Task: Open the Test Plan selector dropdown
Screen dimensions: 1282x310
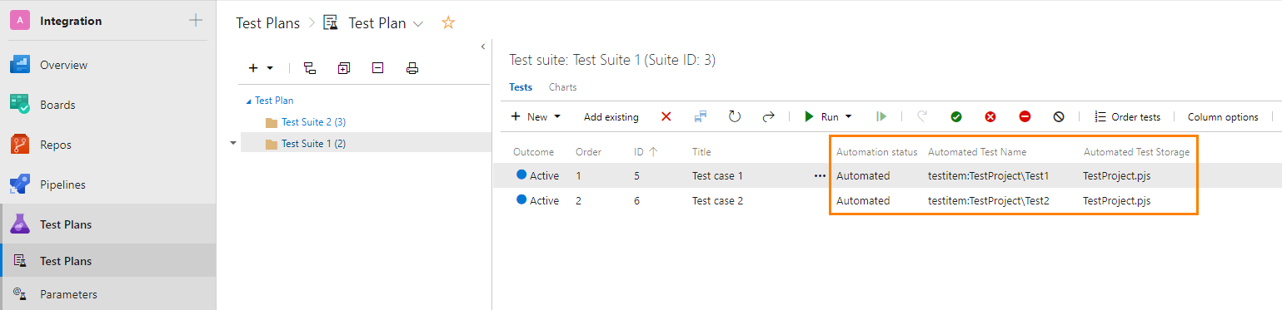Action: pos(418,24)
